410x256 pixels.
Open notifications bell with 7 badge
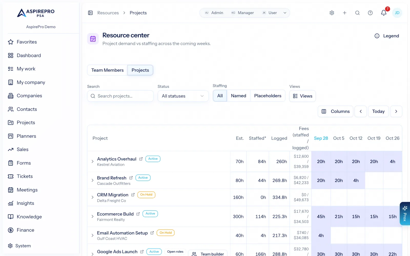(x=384, y=13)
